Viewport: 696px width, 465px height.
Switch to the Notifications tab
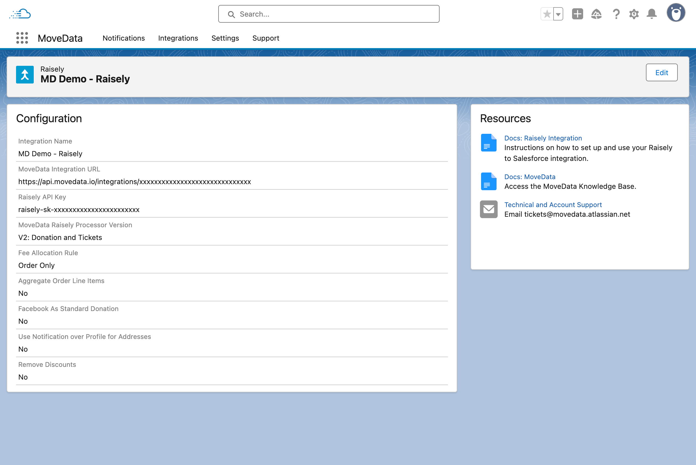tap(123, 38)
